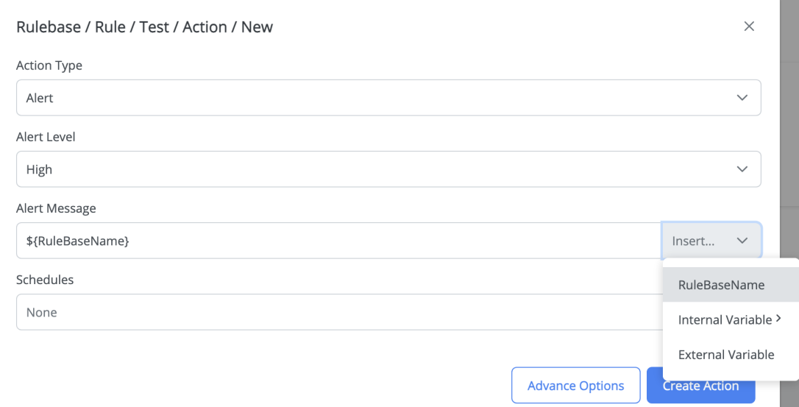Click the Advance Options button
Screen dimensions: 799x407
[x=575, y=386]
